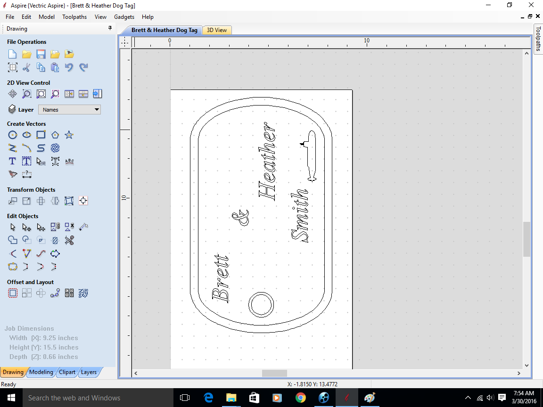Screen dimensions: 543x407
Task: Open an existing file via folder icon
Action: click(x=27, y=54)
